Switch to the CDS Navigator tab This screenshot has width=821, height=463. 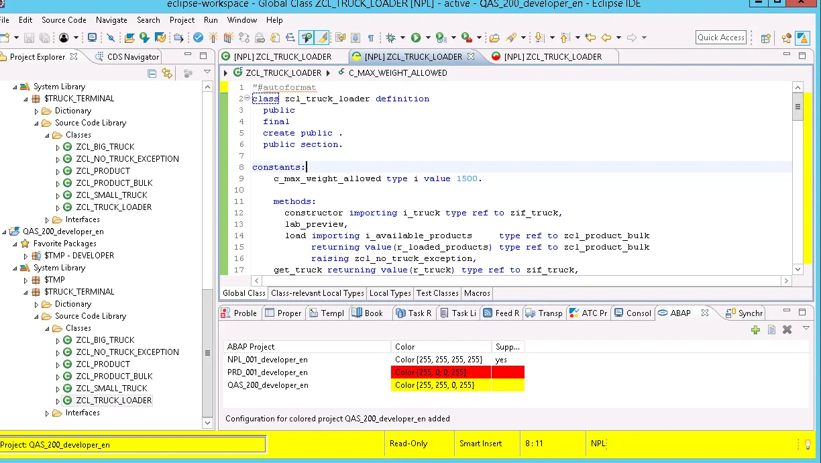tap(127, 56)
